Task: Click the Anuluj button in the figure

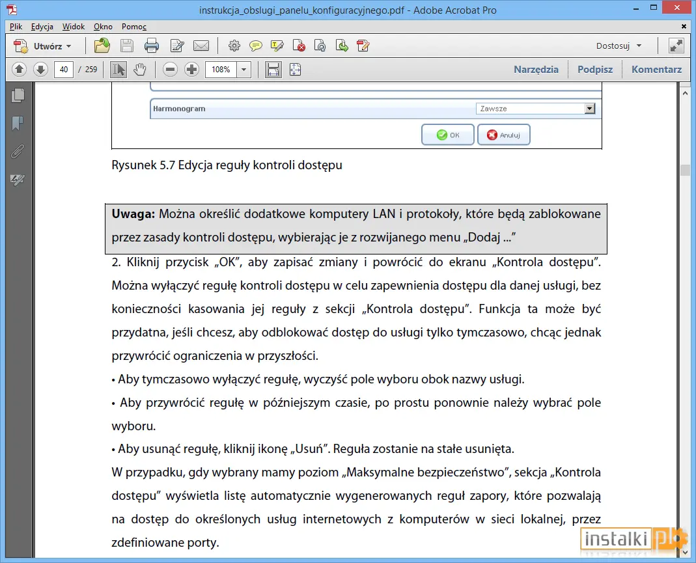Action: (503, 135)
